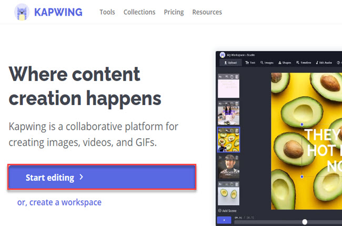Delete the first pink scene with trash icon
The width and height of the screenshot is (342, 226).
(237, 77)
